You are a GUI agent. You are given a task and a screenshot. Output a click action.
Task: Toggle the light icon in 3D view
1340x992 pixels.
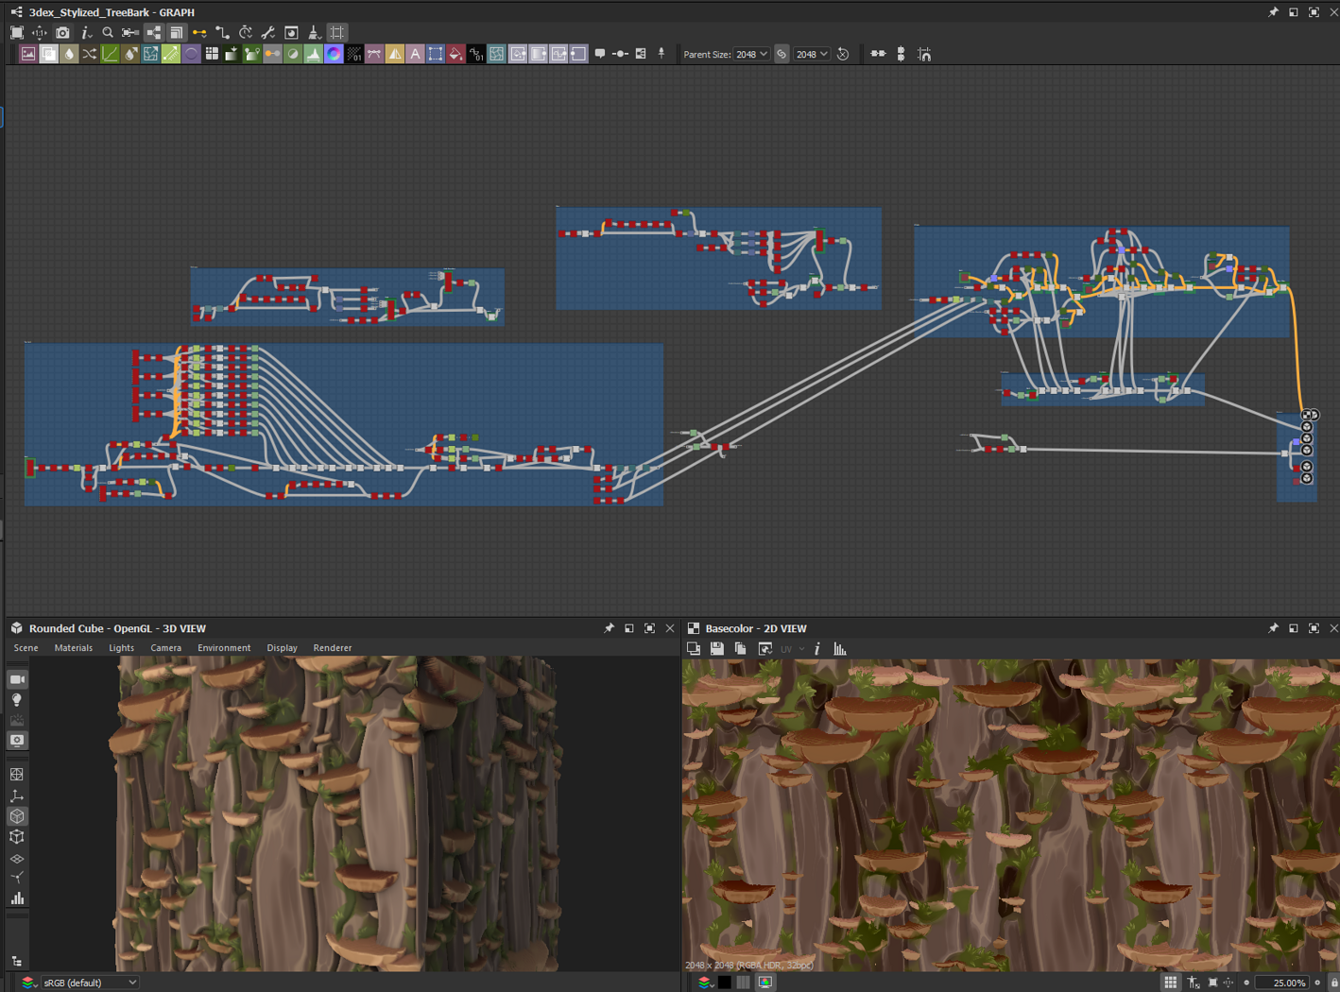click(x=17, y=700)
